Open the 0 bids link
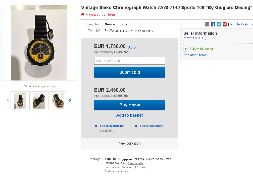This screenshot has height=176, width=253. coord(132,48)
